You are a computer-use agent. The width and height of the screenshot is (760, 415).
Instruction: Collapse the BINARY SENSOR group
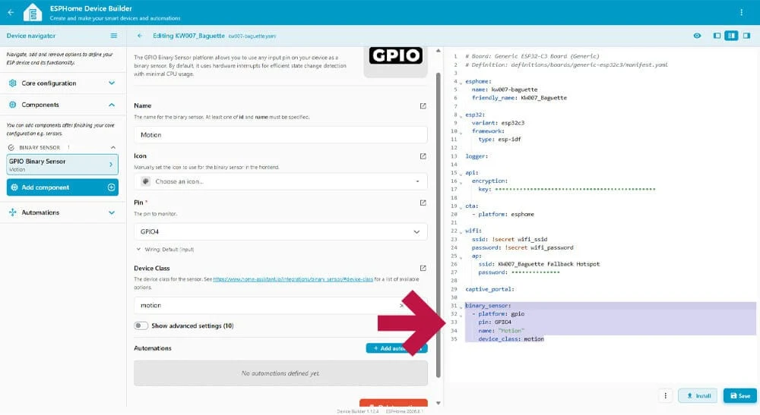62,147
